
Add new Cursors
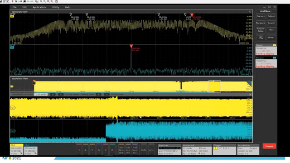(261, 16)
